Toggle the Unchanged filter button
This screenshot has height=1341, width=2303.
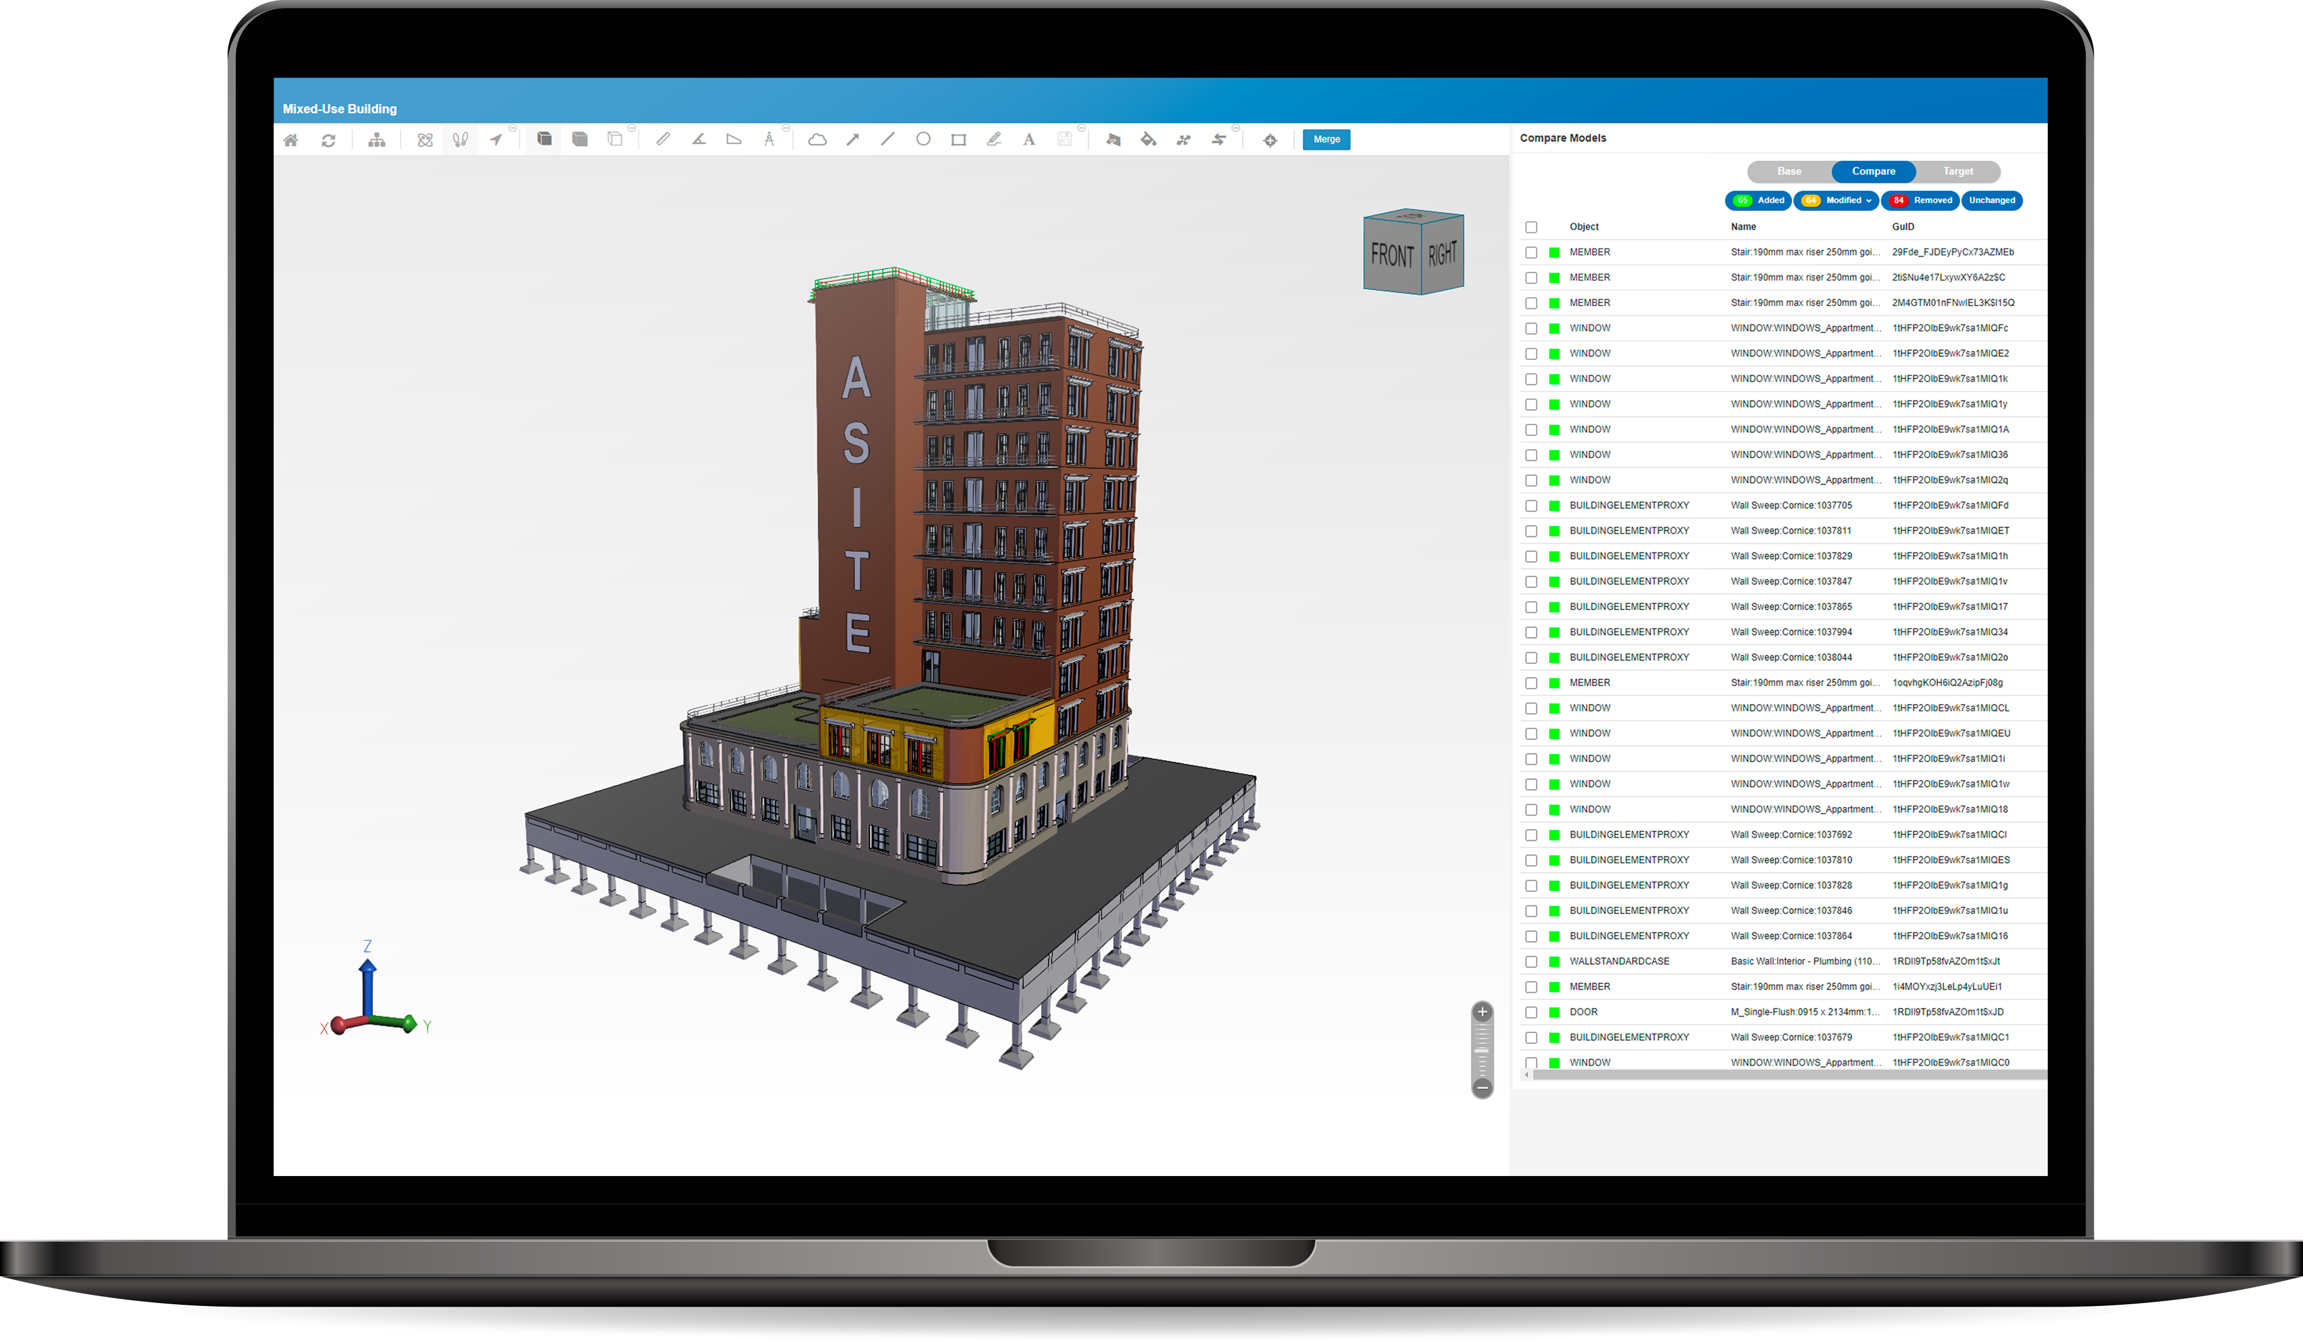[1991, 200]
